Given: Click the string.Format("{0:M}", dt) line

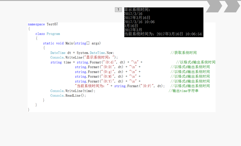Looking at the screenshot, I should (x=108, y=76).
